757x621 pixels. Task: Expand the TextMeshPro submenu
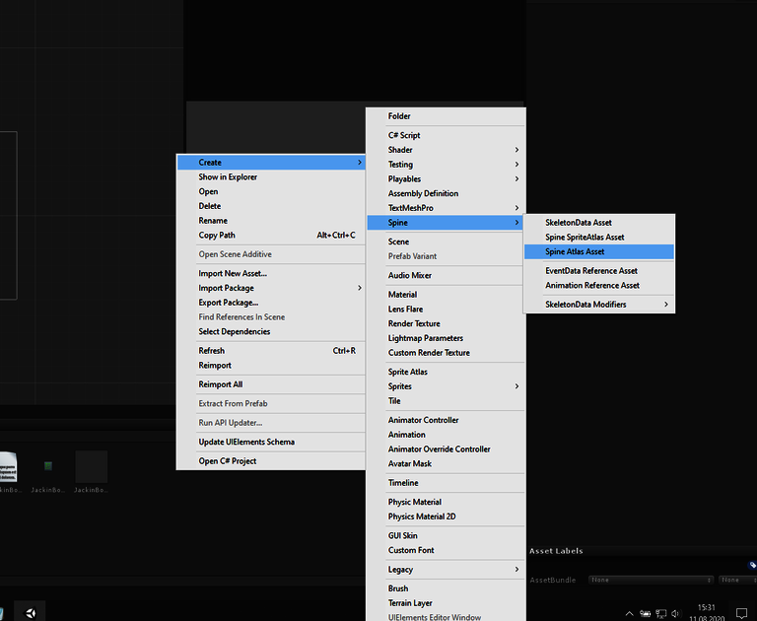[x=446, y=208]
